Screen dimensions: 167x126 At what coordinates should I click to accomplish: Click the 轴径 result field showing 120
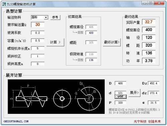click(149, 37)
